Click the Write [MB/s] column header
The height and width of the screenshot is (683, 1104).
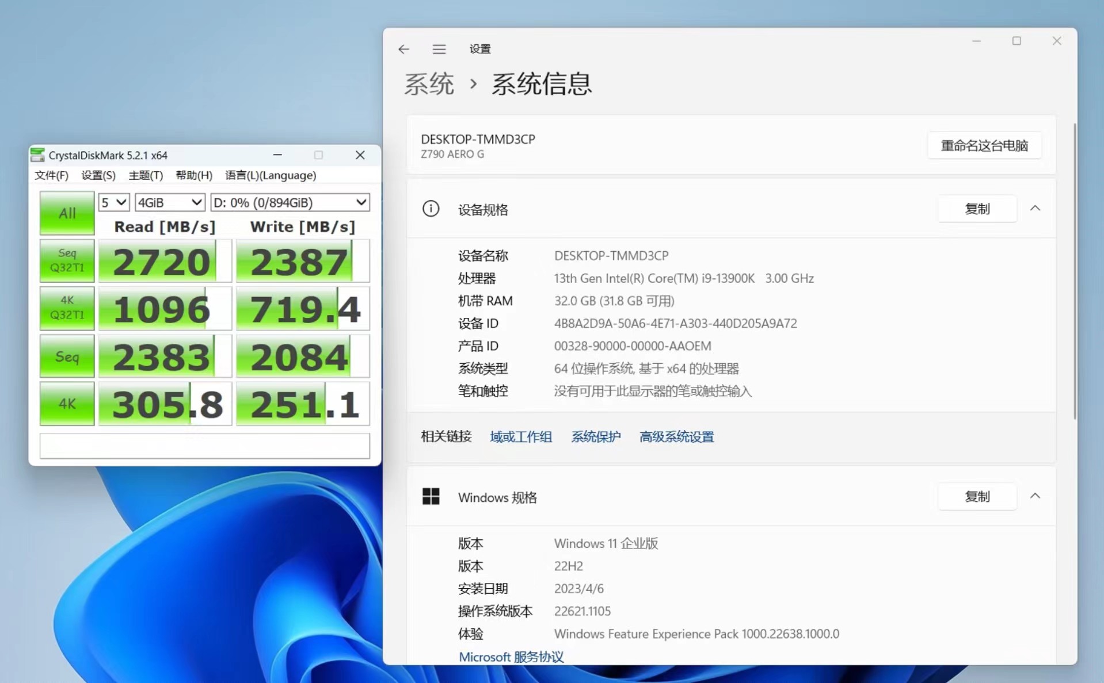pyautogui.click(x=303, y=227)
